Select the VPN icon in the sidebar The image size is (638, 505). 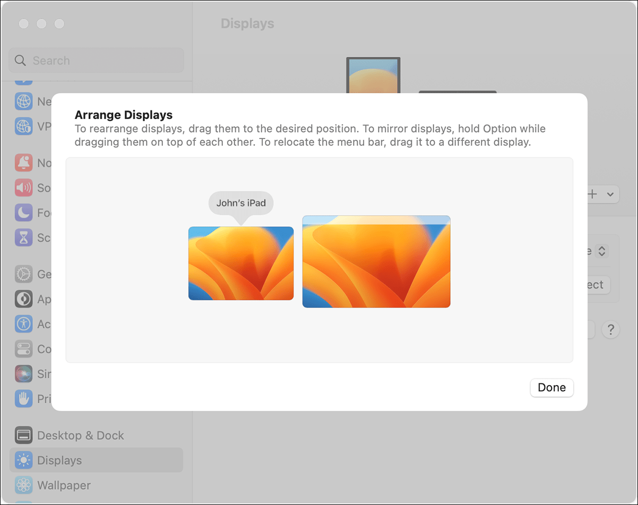pos(23,126)
